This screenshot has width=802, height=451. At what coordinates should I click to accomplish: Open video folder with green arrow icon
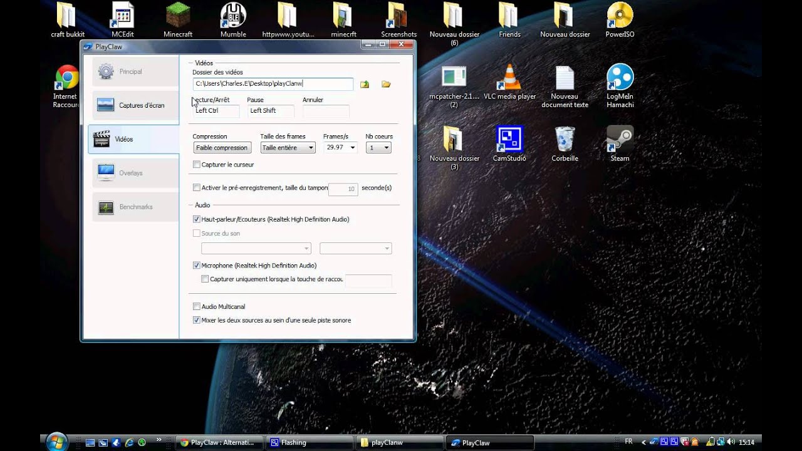coord(365,84)
